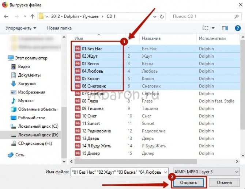This screenshot has height=189, width=245.
Task: Open Видео folder in sidebar
Action: (x=20, y=66)
